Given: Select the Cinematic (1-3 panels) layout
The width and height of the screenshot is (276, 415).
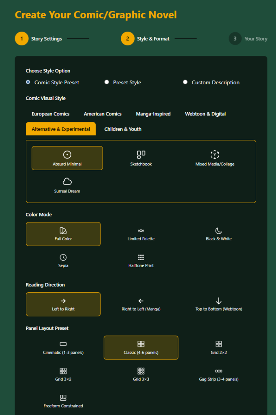Looking at the screenshot, I should [63, 348].
